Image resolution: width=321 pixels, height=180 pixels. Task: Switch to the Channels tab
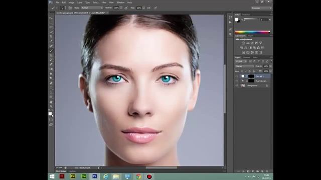[246, 57]
